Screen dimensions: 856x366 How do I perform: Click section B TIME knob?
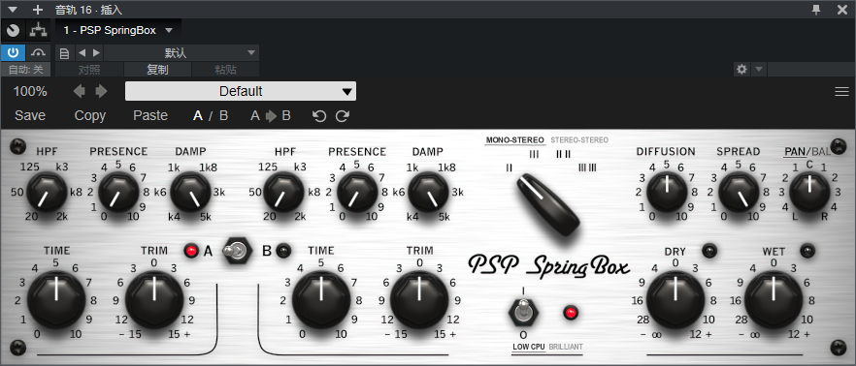321,300
